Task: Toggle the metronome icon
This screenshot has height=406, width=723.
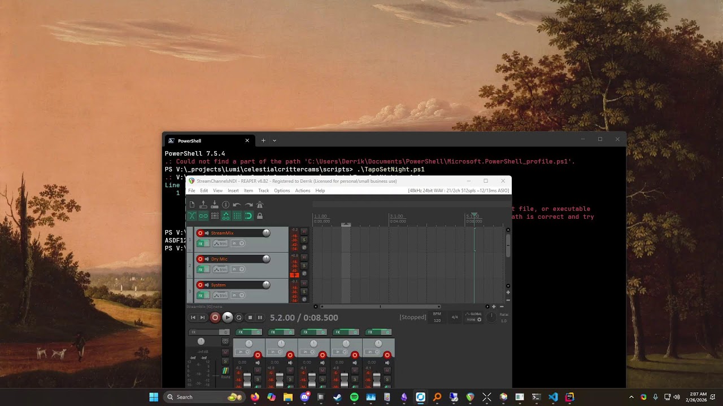Action: (x=259, y=205)
